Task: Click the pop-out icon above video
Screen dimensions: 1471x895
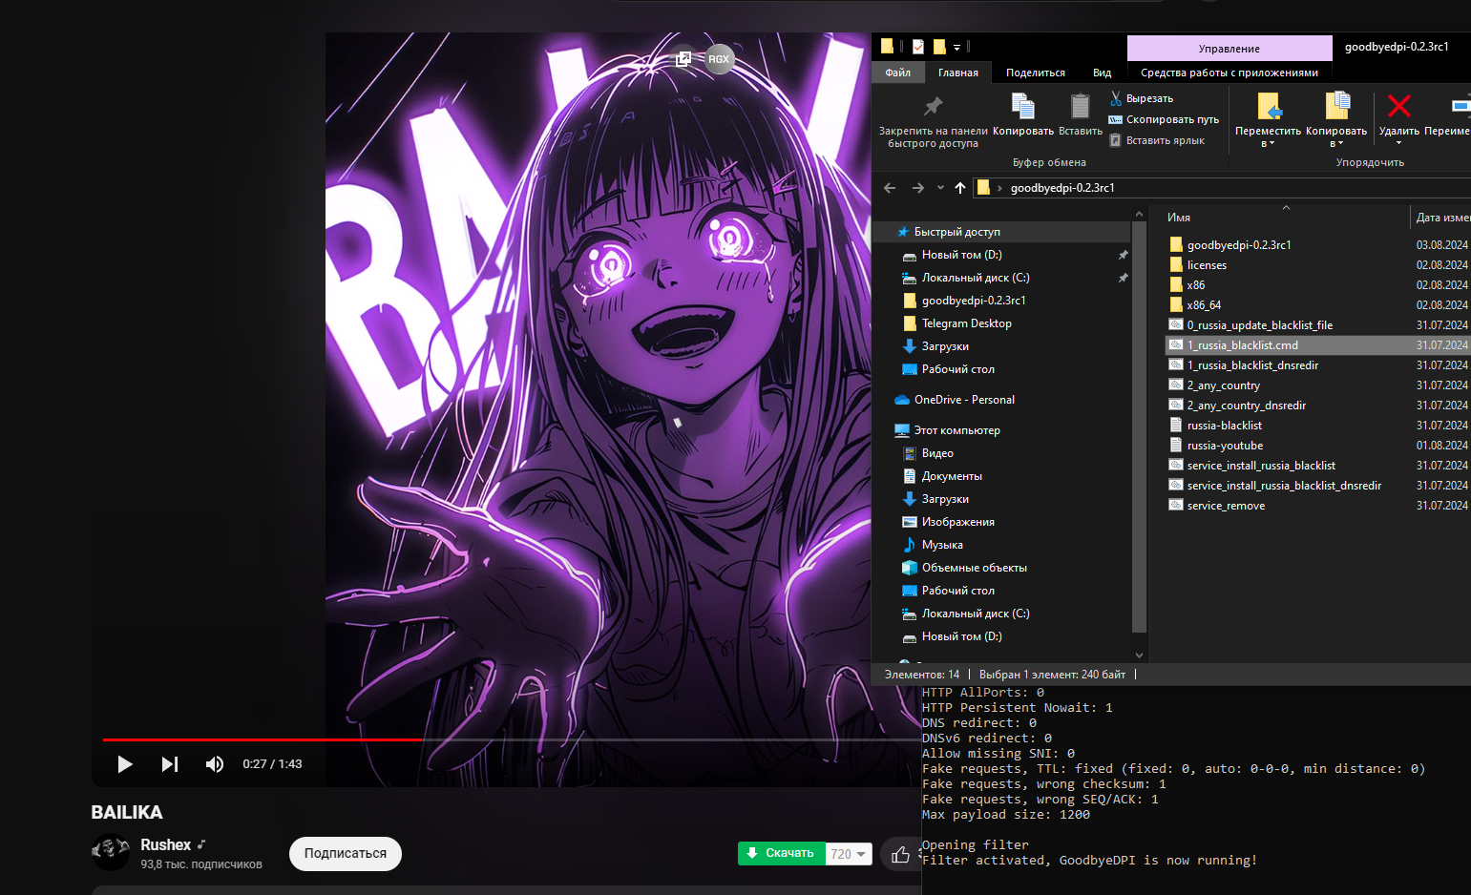Action: 683,59
